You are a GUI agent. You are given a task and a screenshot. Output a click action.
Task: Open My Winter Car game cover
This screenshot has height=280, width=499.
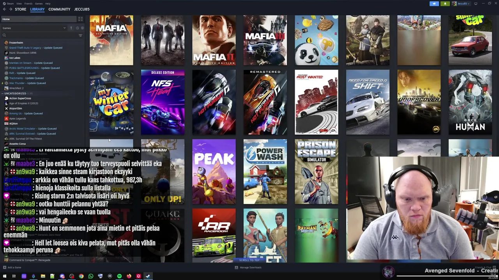click(111, 102)
